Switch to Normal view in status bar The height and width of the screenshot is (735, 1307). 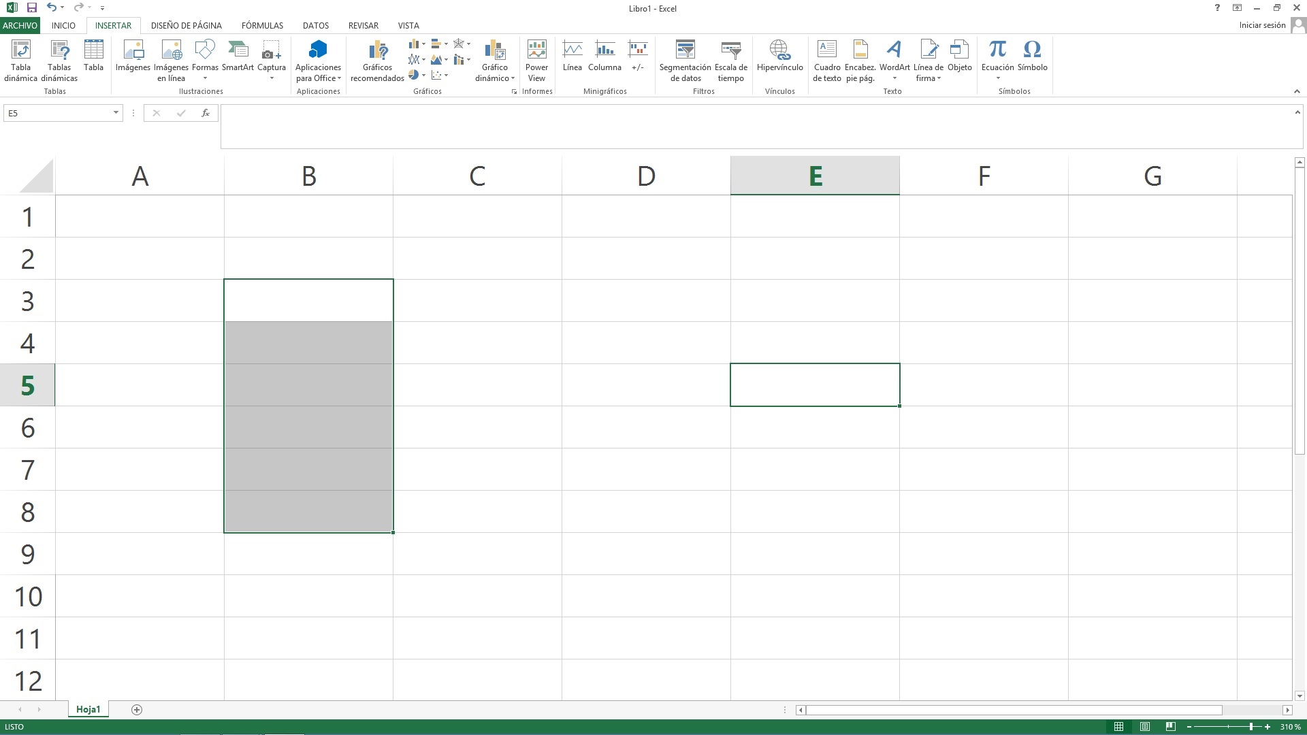pyautogui.click(x=1118, y=727)
